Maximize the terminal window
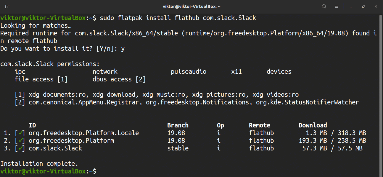 [363, 6]
